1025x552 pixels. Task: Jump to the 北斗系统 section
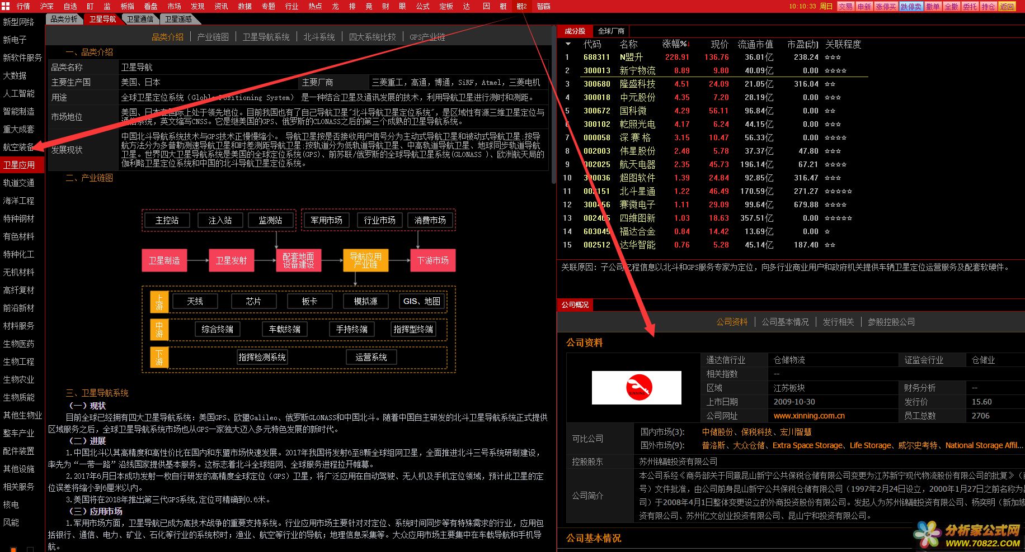pos(319,37)
